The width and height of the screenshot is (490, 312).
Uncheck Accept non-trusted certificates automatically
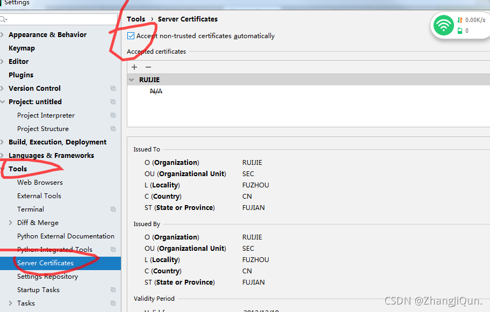coord(130,36)
